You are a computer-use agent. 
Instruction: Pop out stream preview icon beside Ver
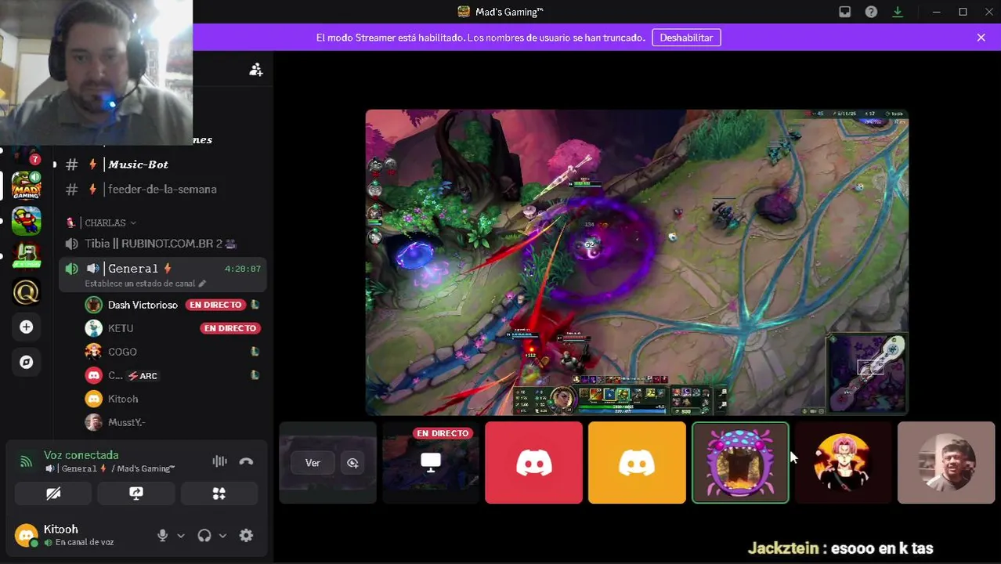[352, 463]
